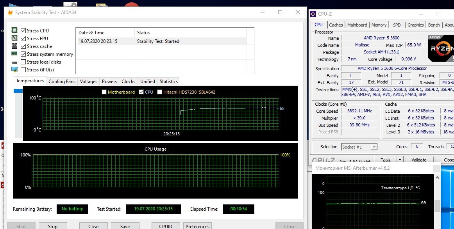454x229 pixels.
Task: Click the Stress FPU percent icon
Action: 14,38
